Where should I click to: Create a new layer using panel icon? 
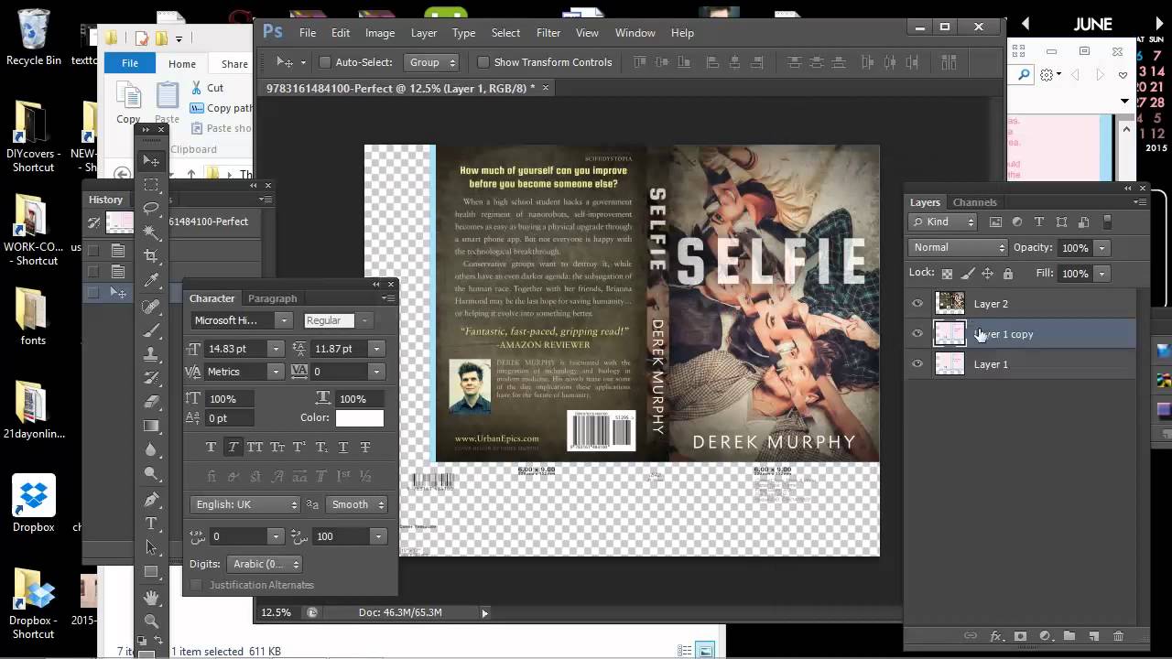click(1093, 636)
